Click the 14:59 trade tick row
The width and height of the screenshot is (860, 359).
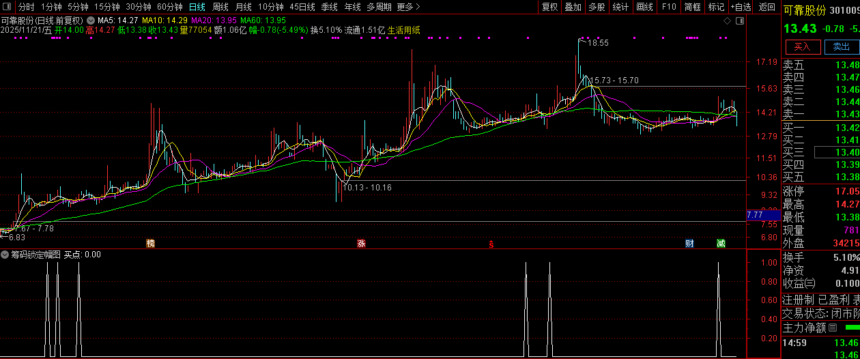pyautogui.click(x=820, y=343)
